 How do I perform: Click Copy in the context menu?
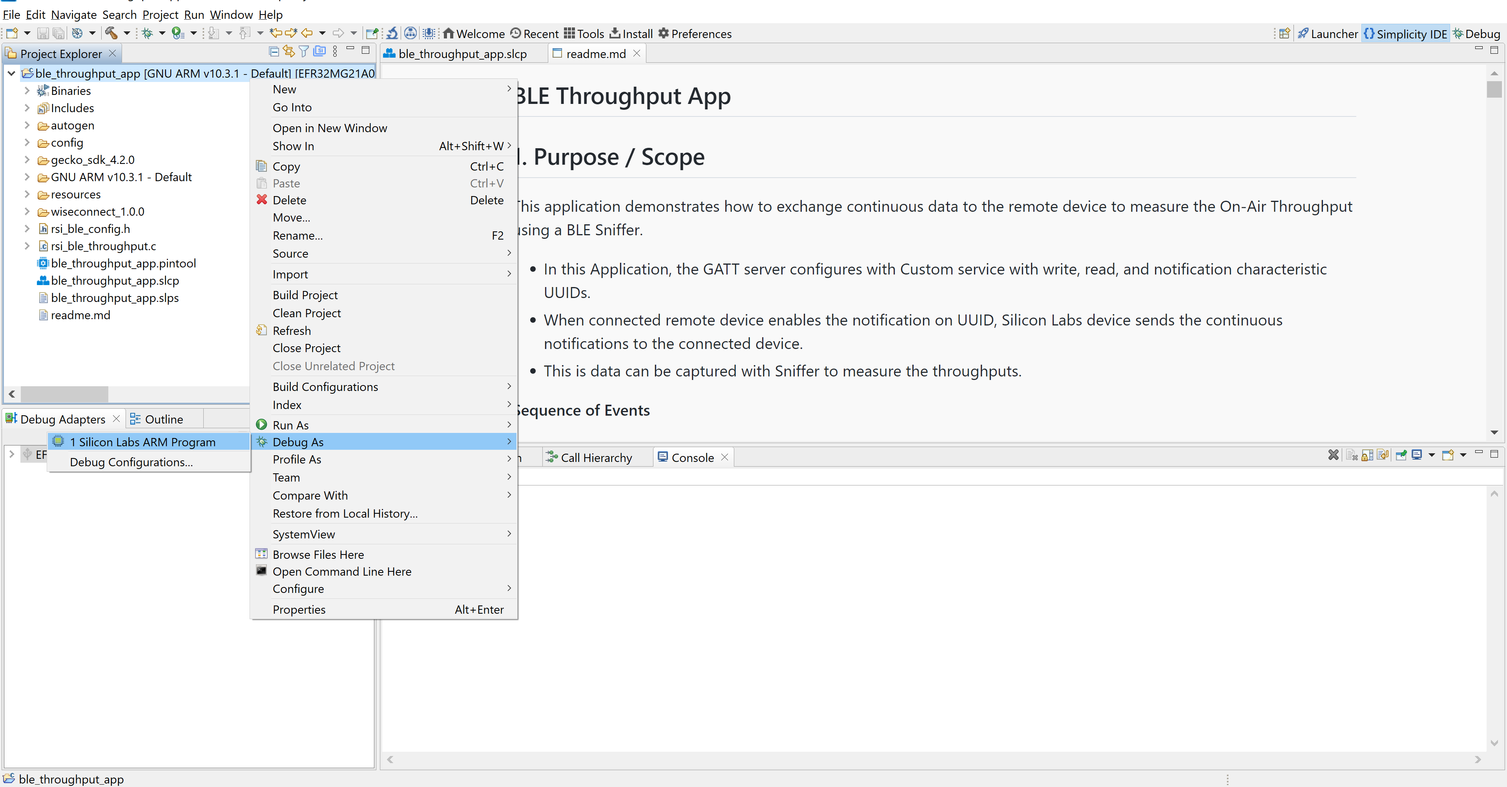tap(384, 166)
